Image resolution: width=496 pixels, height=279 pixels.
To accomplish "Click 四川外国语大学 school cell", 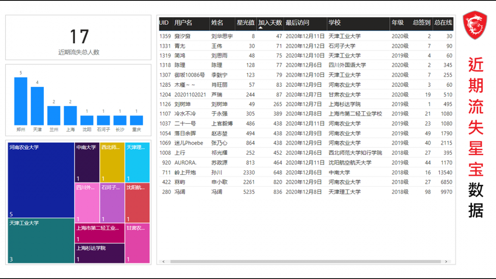I will click(x=347, y=65).
